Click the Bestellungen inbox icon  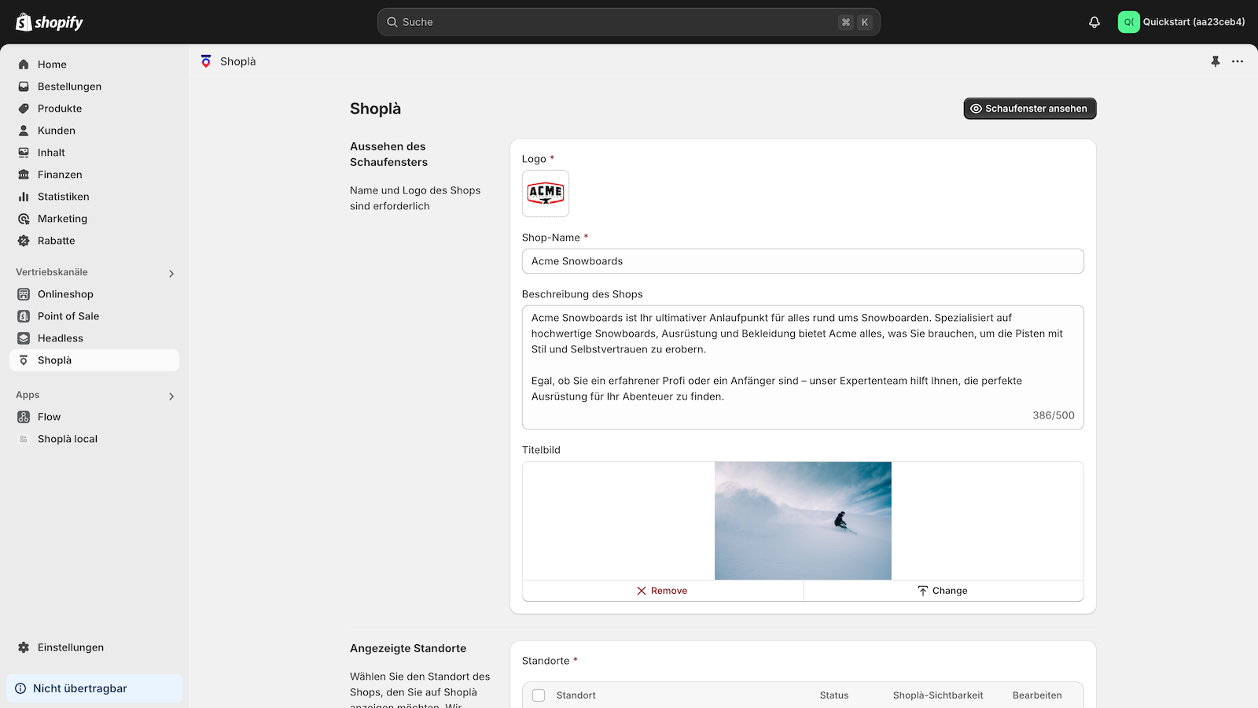tap(24, 87)
